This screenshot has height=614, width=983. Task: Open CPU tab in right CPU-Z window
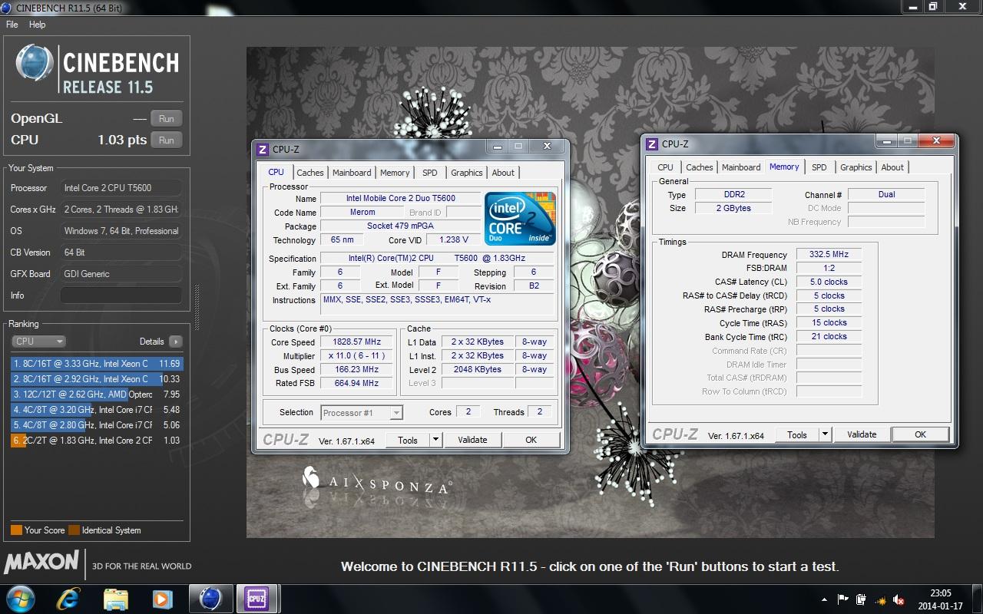pyautogui.click(x=666, y=167)
